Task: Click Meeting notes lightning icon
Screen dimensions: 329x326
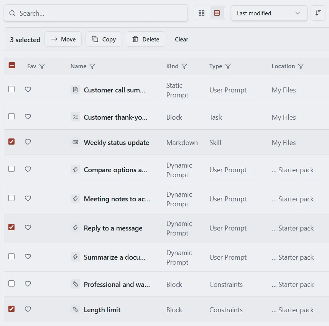Action: pyautogui.click(x=75, y=199)
